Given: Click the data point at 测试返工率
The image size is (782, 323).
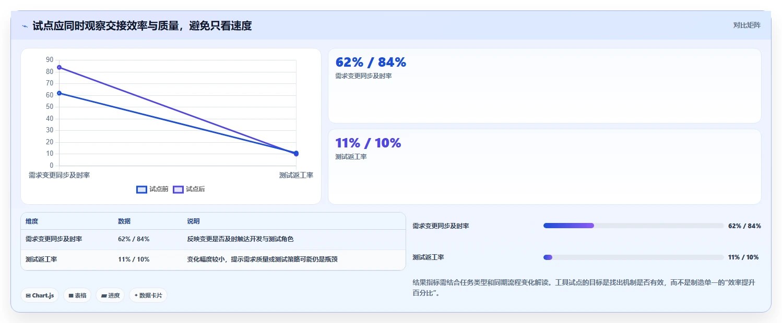Looking at the screenshot, I should tap(296, 153).
